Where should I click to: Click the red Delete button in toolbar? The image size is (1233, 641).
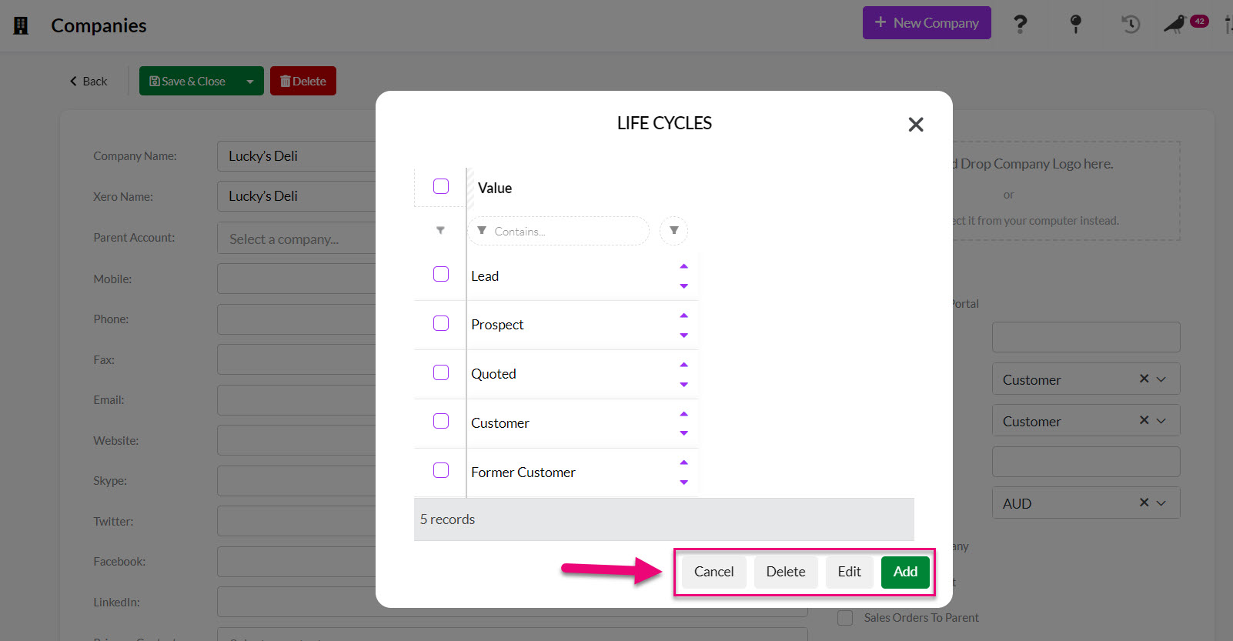point(303,81)
